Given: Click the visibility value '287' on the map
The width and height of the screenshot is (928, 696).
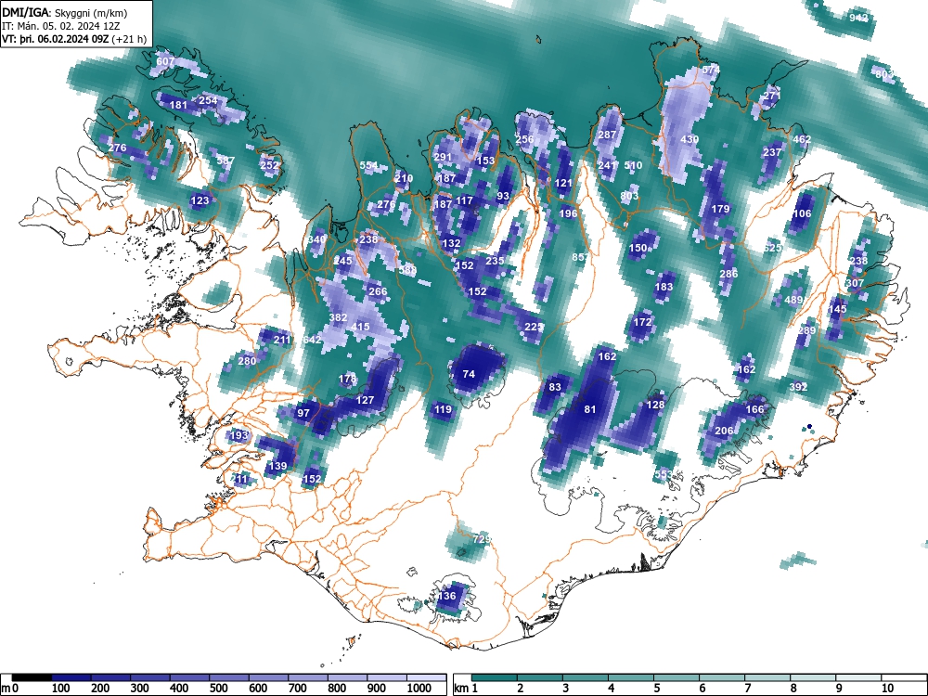Looking at the screenshot, I should 607,135.
